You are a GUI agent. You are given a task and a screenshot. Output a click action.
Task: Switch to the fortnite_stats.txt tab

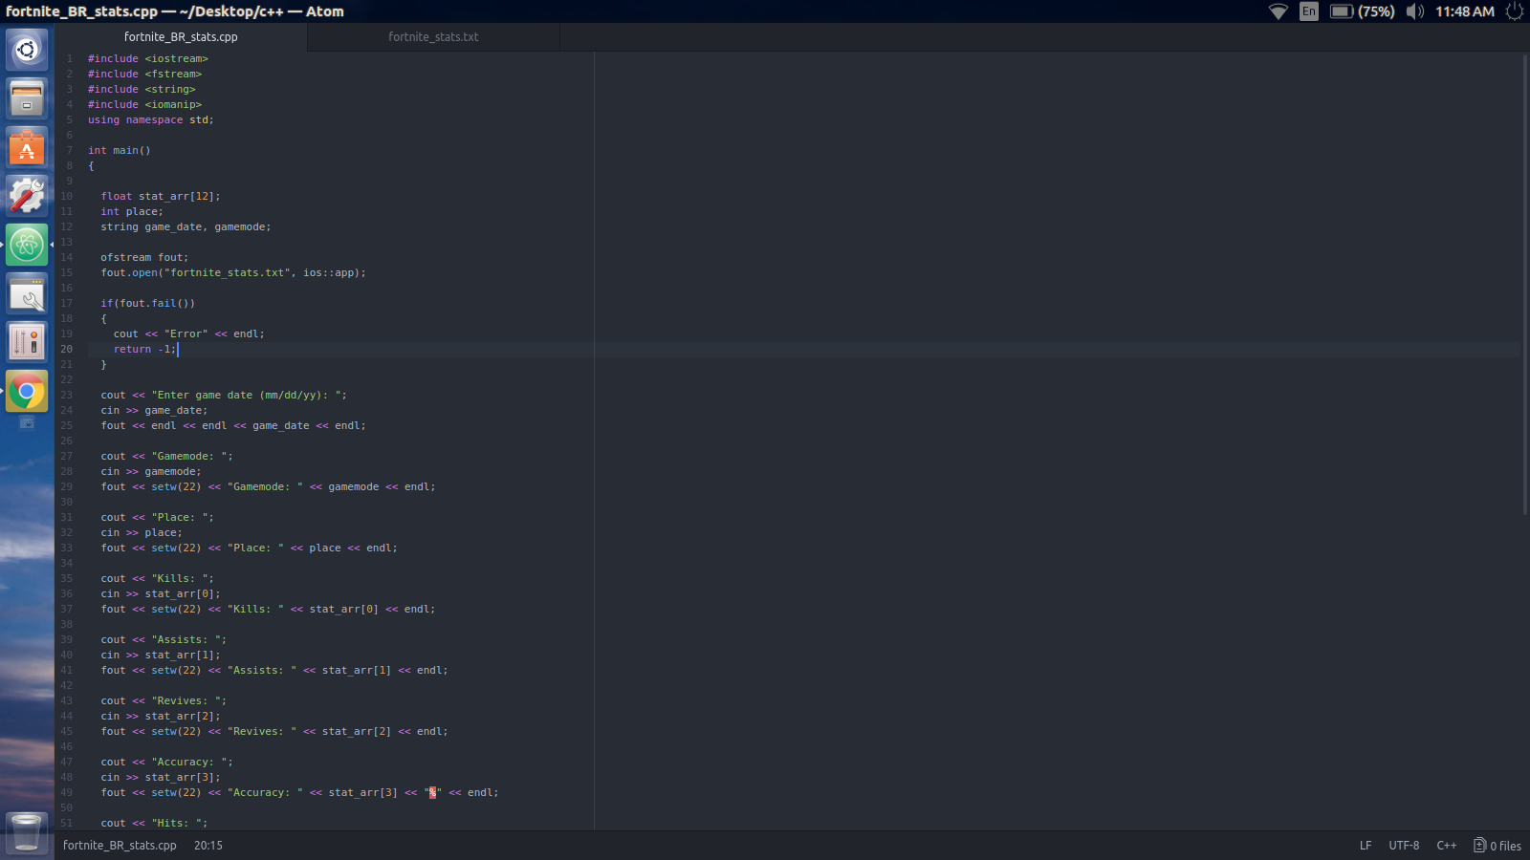(432, 37)
